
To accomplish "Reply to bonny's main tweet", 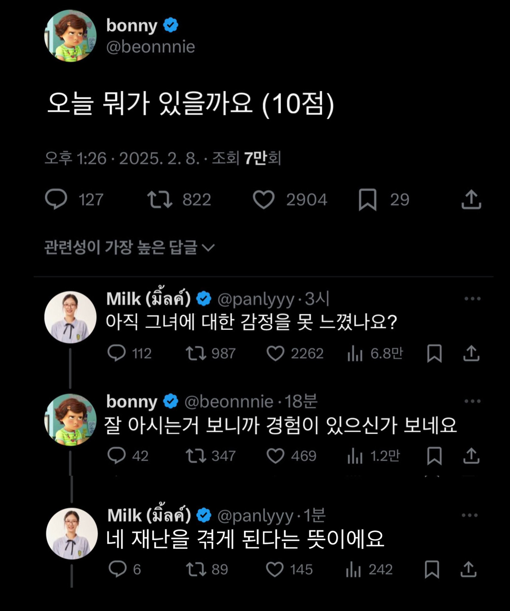I will 56,200.
